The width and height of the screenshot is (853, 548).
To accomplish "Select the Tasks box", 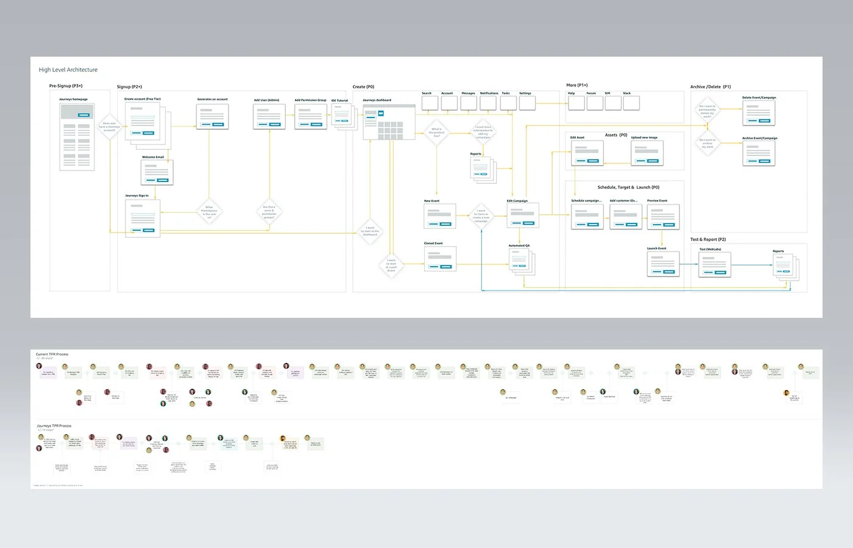I will point(508,103).
